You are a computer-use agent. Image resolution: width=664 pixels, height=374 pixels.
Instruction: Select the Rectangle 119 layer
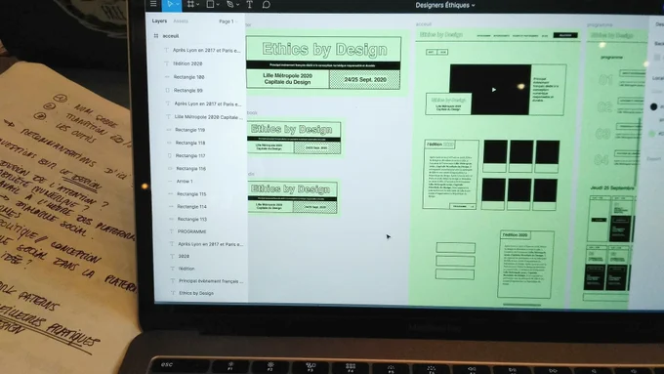click(x=190, y=130)
